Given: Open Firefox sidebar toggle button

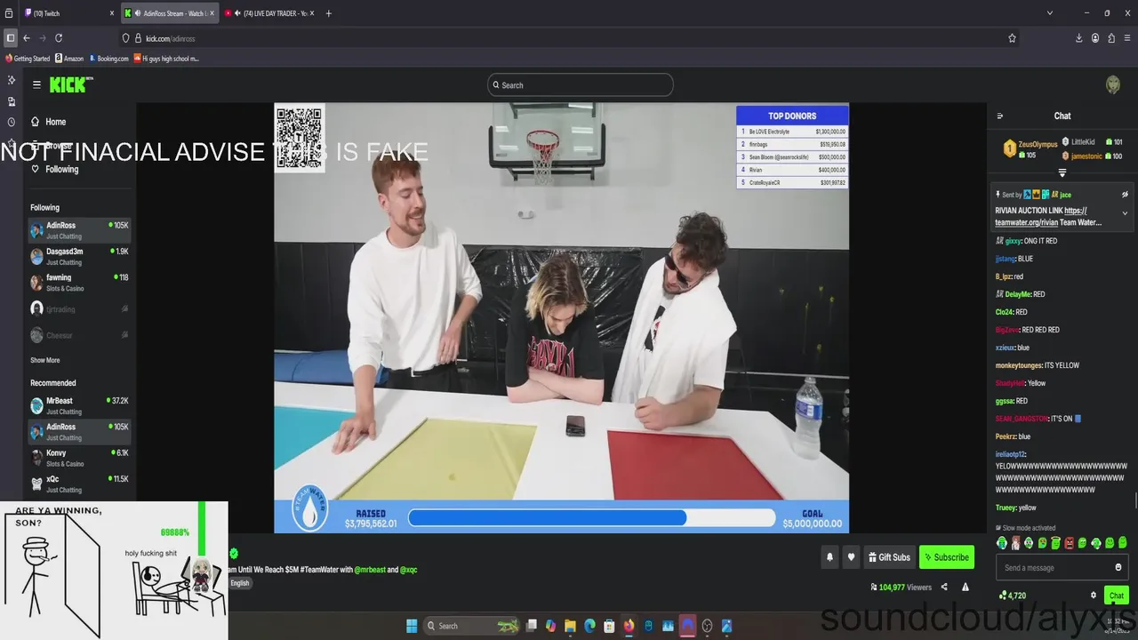Looking at the screenshot, I should point(11,38).
